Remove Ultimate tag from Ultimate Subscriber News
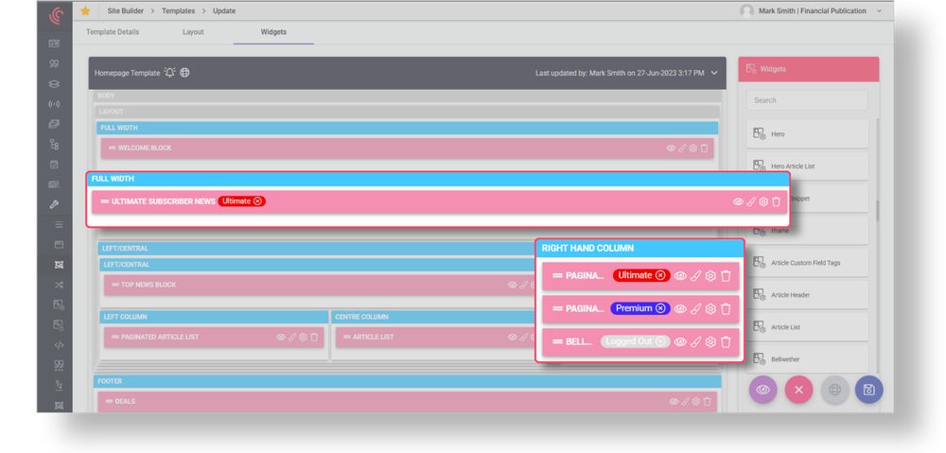The image size is (946, 453). [x=257, y=201]
